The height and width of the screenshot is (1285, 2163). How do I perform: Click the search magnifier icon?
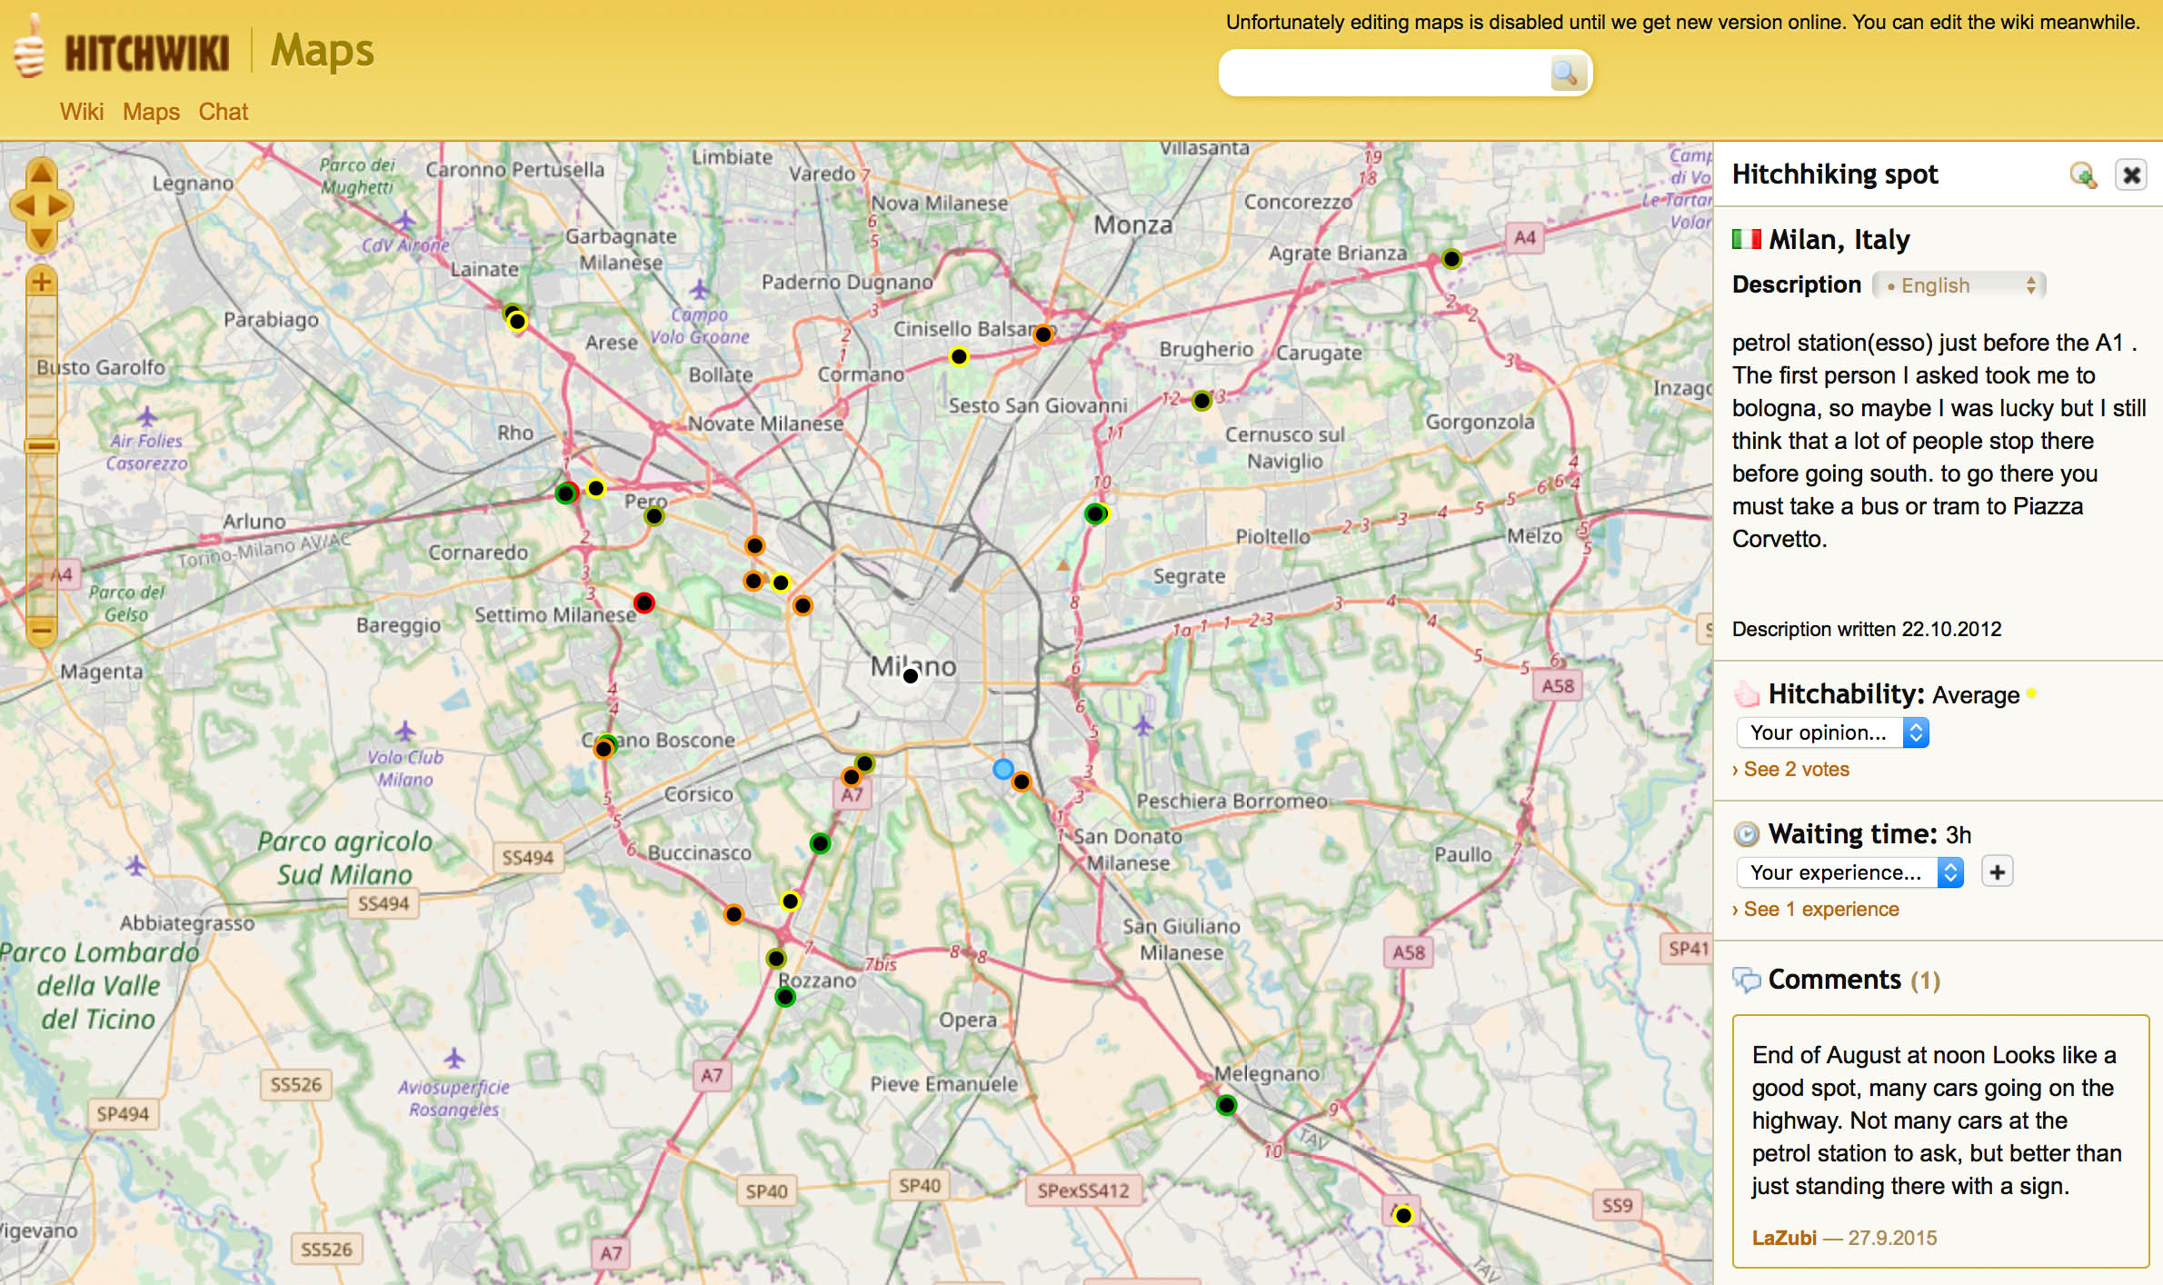pos(1565,72)
